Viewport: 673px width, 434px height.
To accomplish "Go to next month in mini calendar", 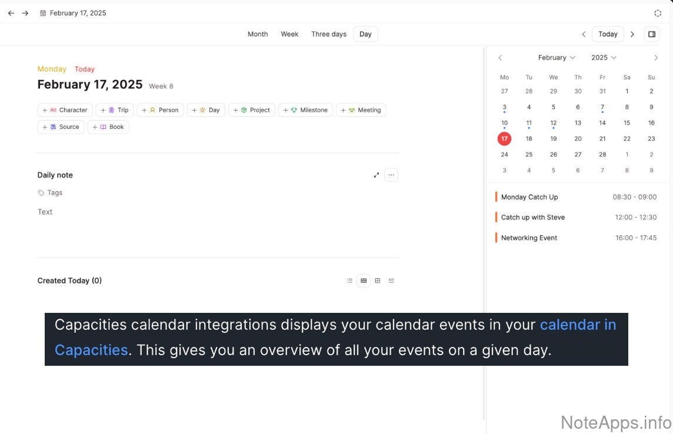I will pyautogui.click(x=656, y=58).
